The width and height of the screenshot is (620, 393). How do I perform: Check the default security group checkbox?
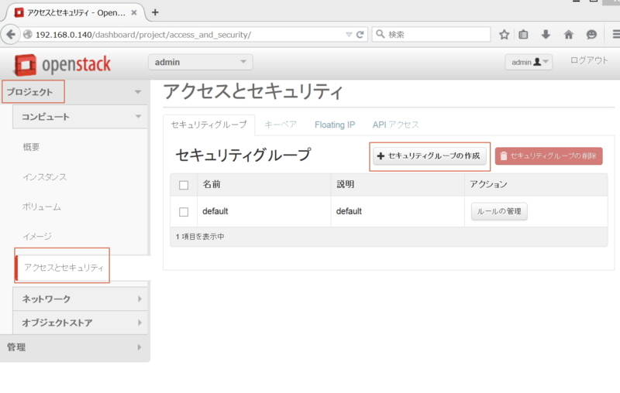(x=184, y=212)
